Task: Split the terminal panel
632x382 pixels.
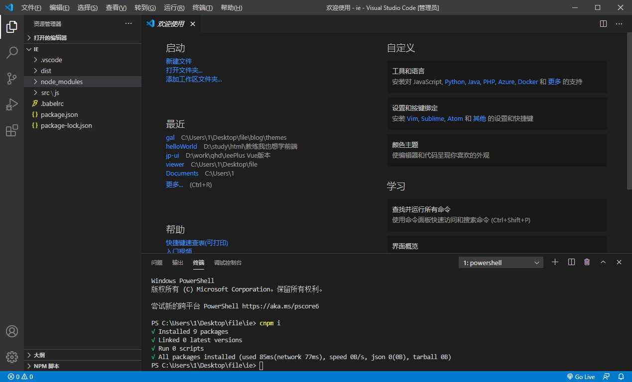Action: [x=571, y=262]
